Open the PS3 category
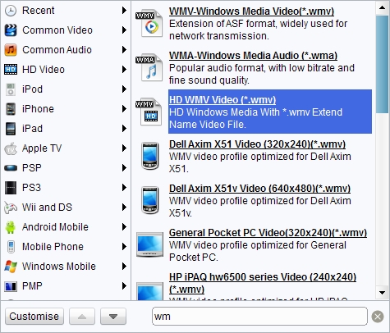The image size is (390, 333). click(x=66, y=188)
